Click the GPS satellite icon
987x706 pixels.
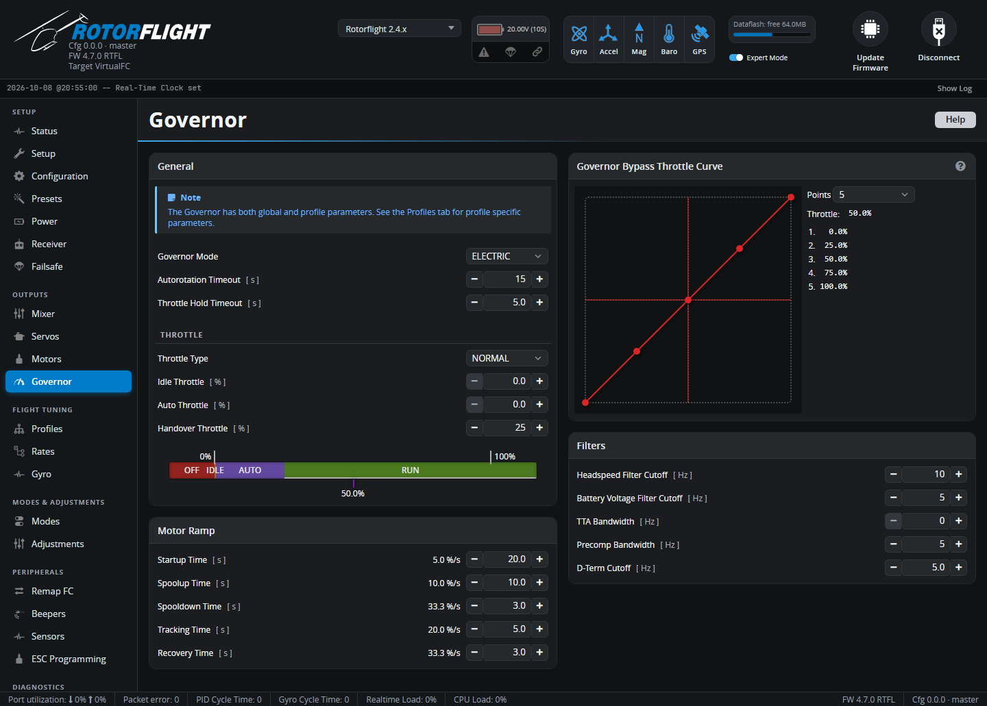click(x=699, y=34)
